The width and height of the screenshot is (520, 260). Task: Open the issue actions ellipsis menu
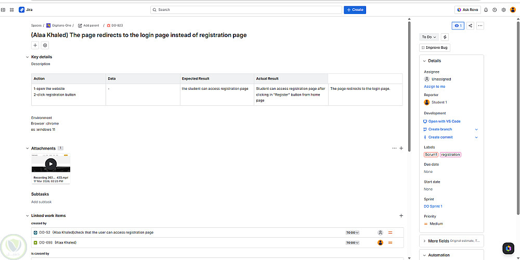click(480, 25)
